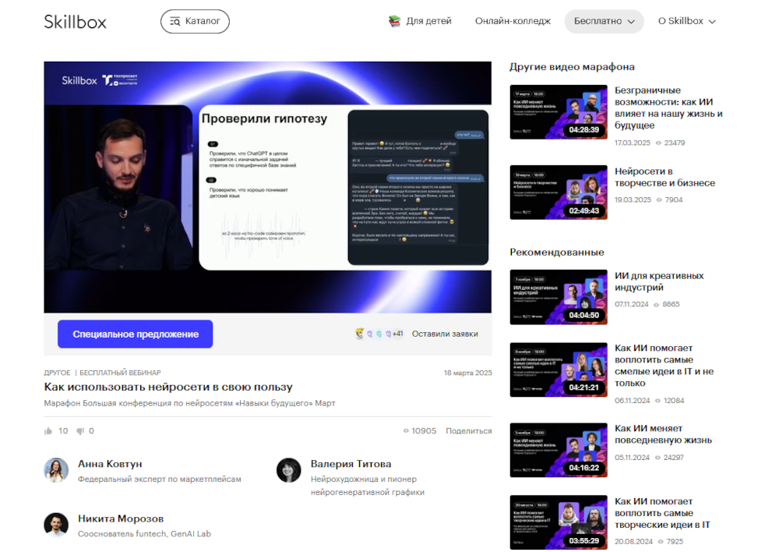The width and height of the screenshot is (779, 552).
Task: Open ИИ для креативных индустрий title
Action: click(x=659, y=281)
